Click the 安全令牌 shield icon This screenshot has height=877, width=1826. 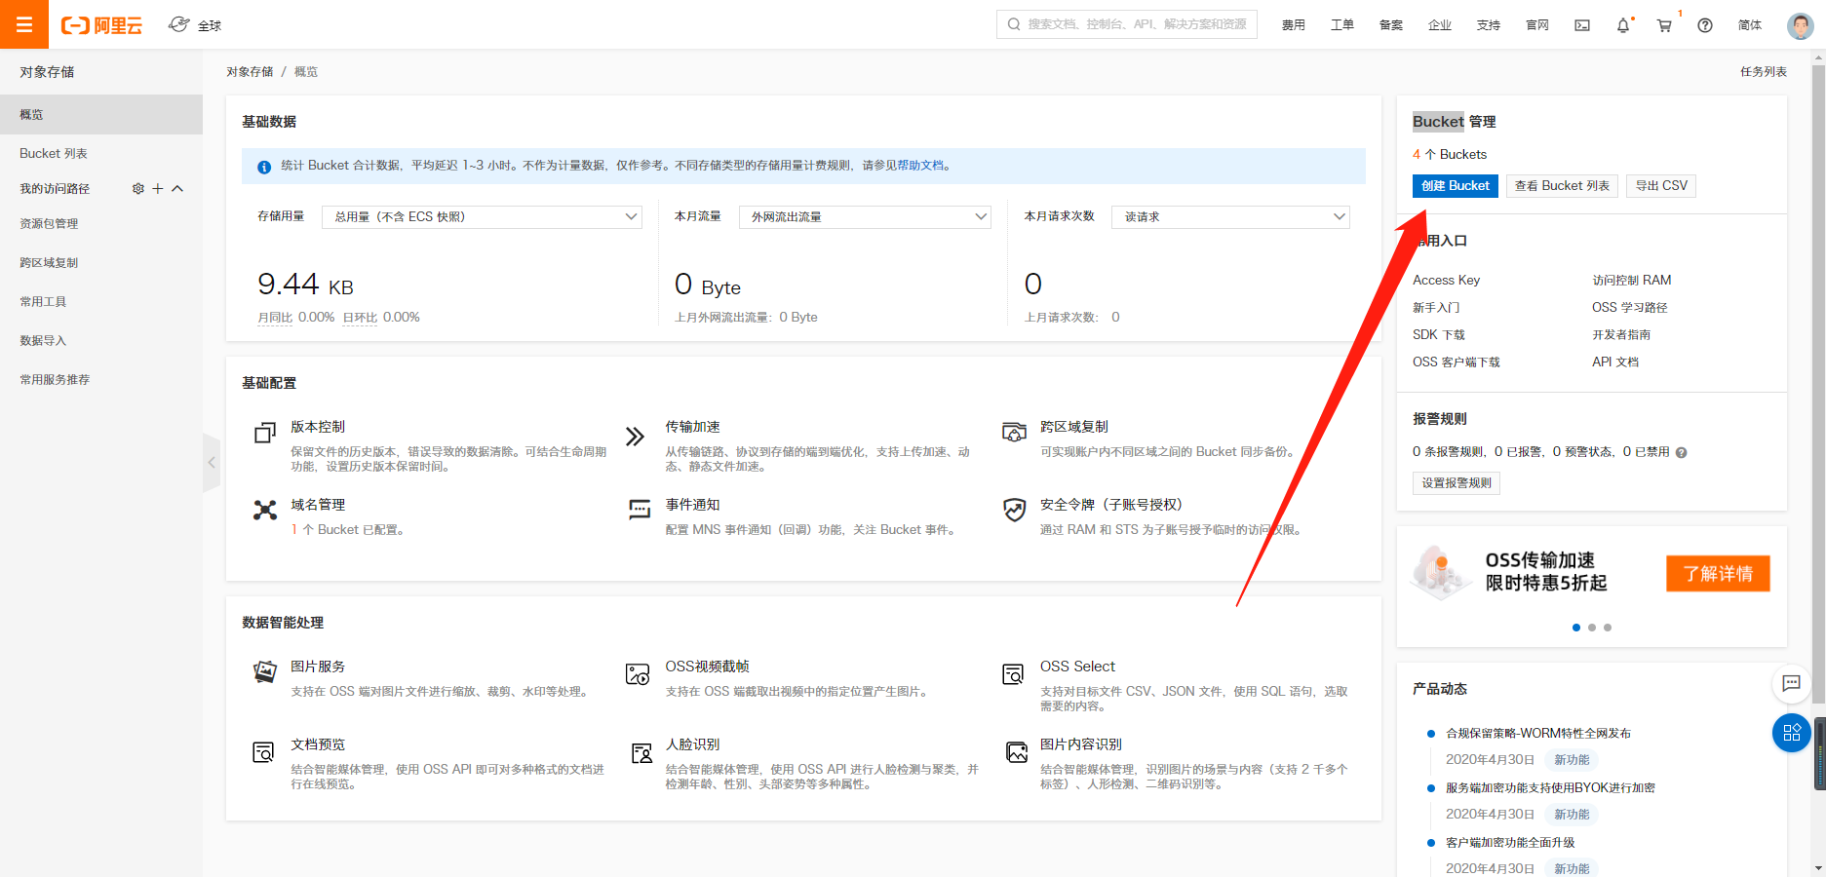(1015, 510)
